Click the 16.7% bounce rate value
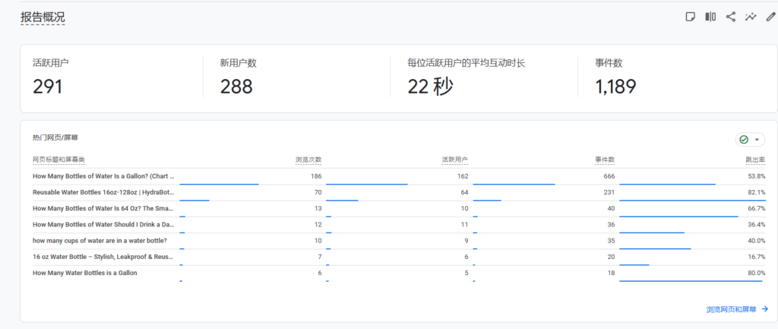 click(756, 257)
